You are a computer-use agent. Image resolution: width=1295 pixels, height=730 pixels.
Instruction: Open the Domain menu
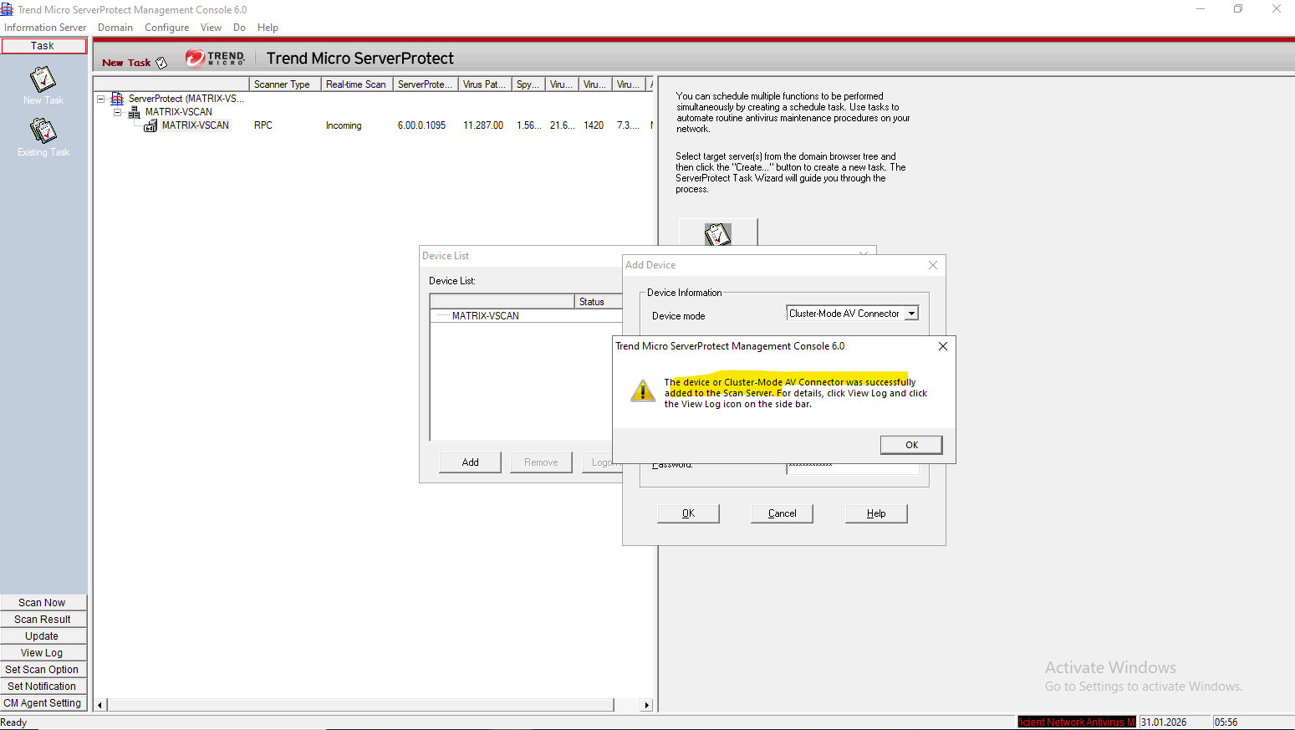point(115,28)
